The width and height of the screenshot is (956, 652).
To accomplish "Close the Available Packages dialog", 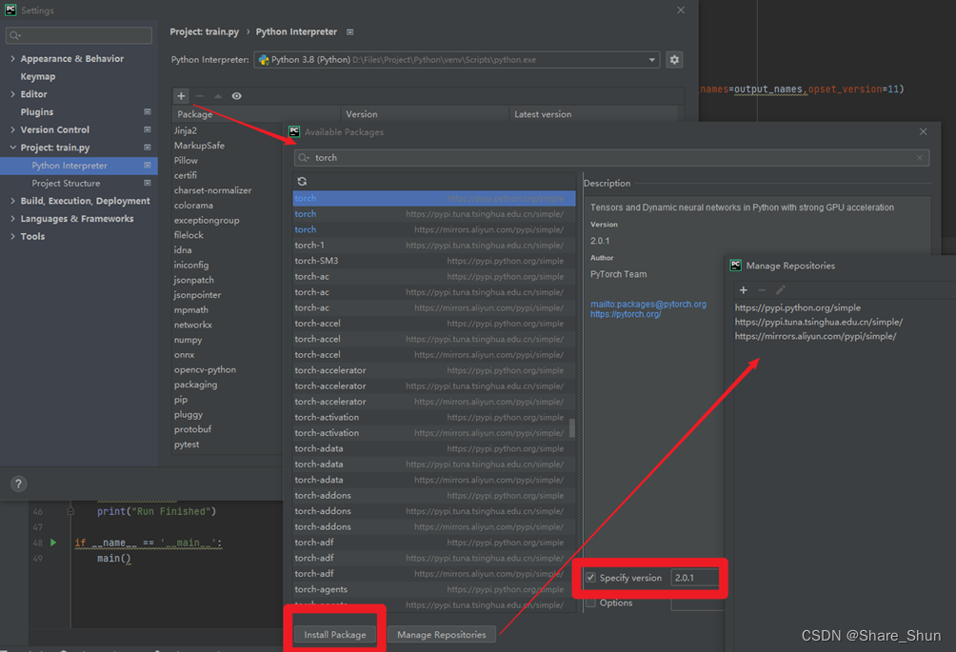I will coord(923,131).
